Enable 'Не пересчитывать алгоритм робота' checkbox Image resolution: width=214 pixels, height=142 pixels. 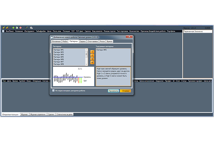tap(53, 91)
